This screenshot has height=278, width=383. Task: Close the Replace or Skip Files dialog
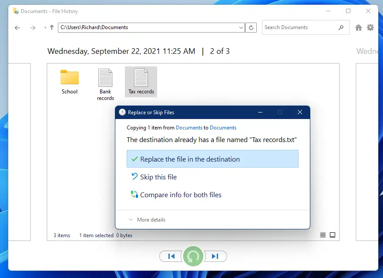tap(300, 112)
